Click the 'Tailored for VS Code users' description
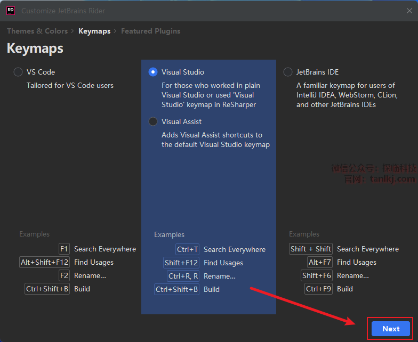This screenshot has width=418, height=342. pos(70,85)
